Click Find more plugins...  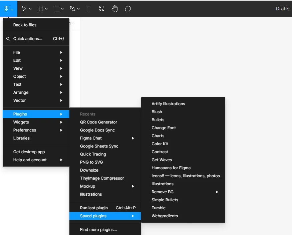(x=98, y=230)
